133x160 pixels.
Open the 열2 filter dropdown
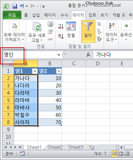tap(59, 71)
